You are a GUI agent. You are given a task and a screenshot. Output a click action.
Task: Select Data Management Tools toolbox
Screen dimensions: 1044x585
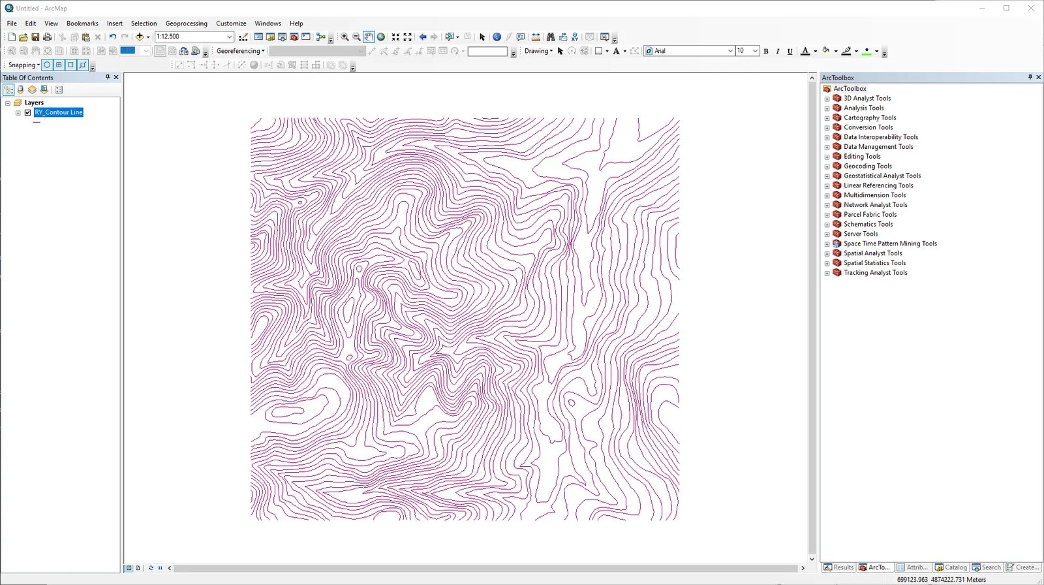pyautogui.click(x=878, y=147)
